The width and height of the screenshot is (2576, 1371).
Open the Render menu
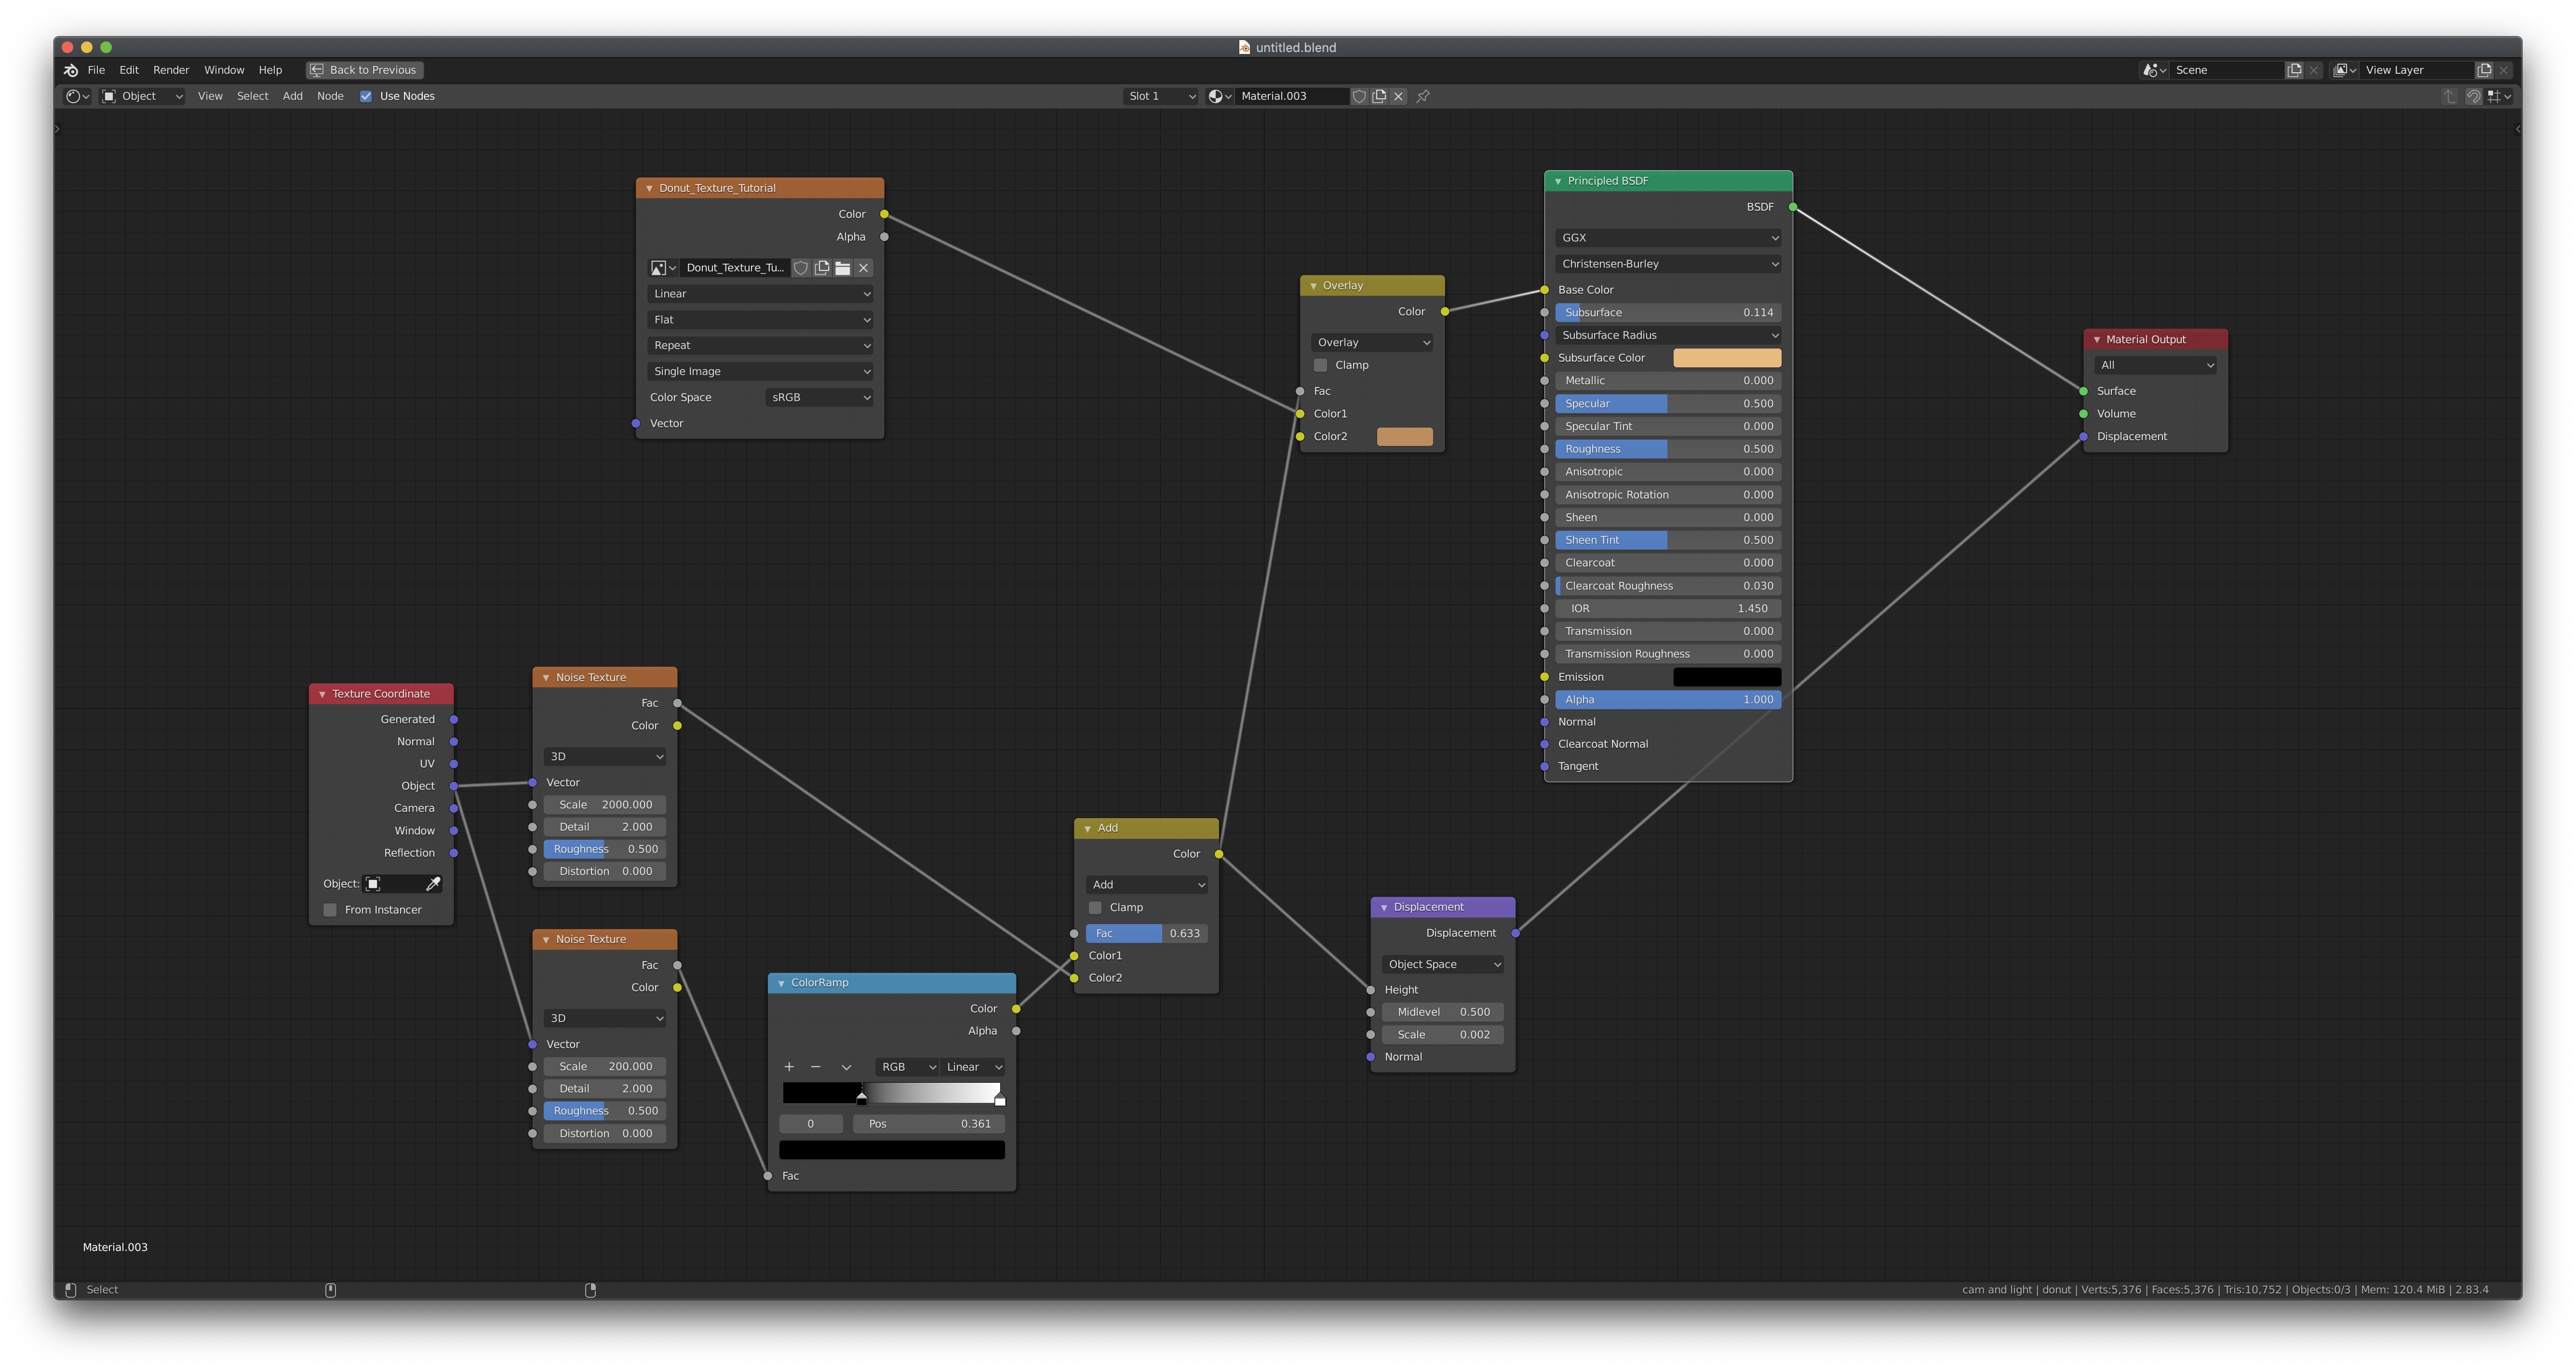[171, 70]
